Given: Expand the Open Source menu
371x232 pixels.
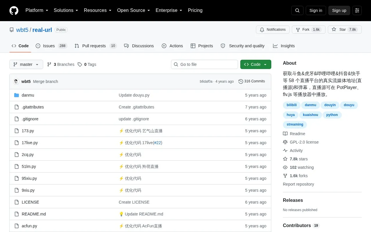Looking at the screenshot, I should [x=134, y=10].
